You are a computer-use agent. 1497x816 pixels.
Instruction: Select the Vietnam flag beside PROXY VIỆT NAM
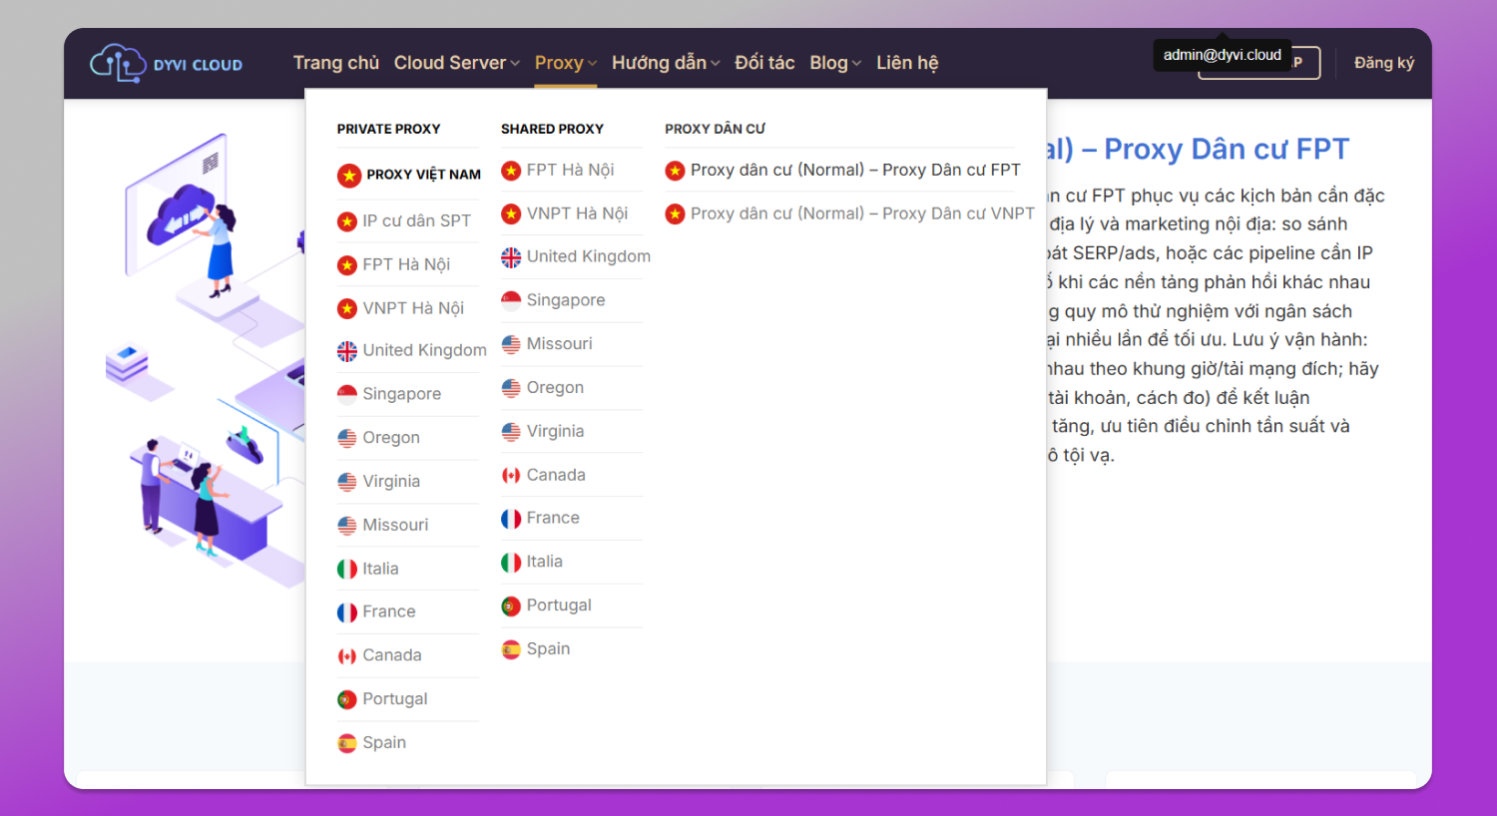tap(348, 176)
